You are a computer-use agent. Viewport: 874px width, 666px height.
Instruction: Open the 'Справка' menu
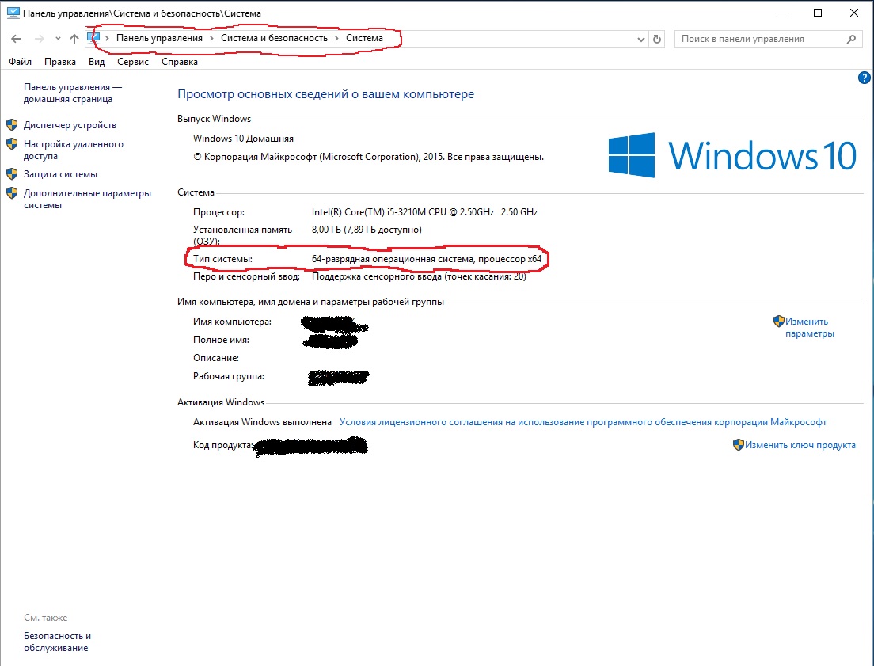pyautogui.click(x=180, y=62)
